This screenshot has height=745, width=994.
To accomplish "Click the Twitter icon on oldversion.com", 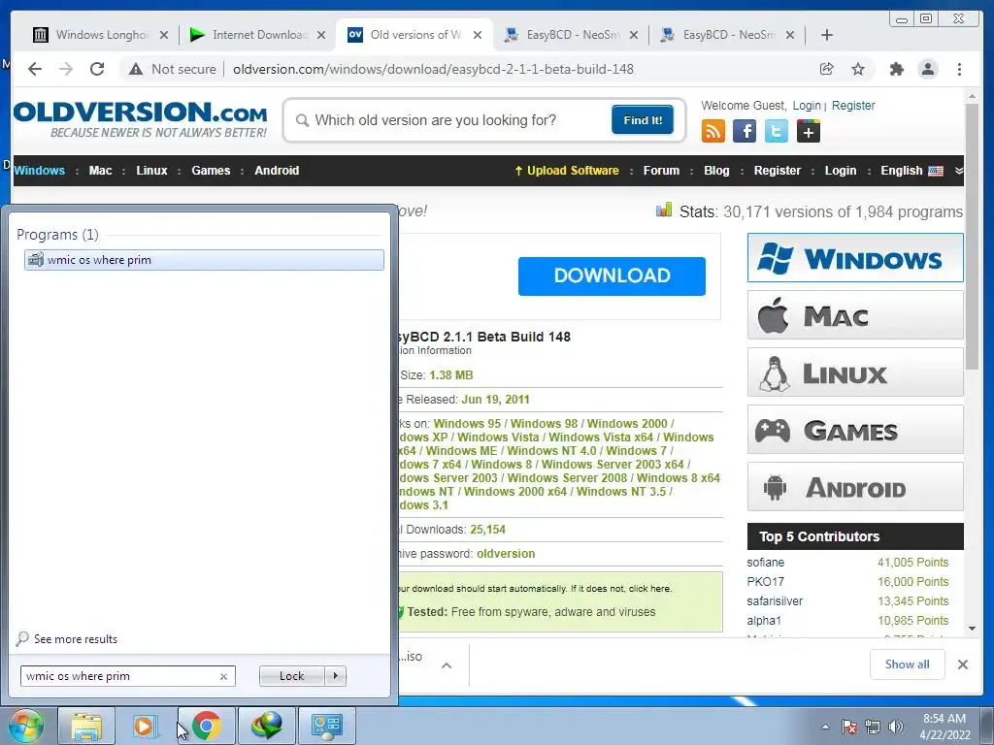I will (x=776, y=131).
